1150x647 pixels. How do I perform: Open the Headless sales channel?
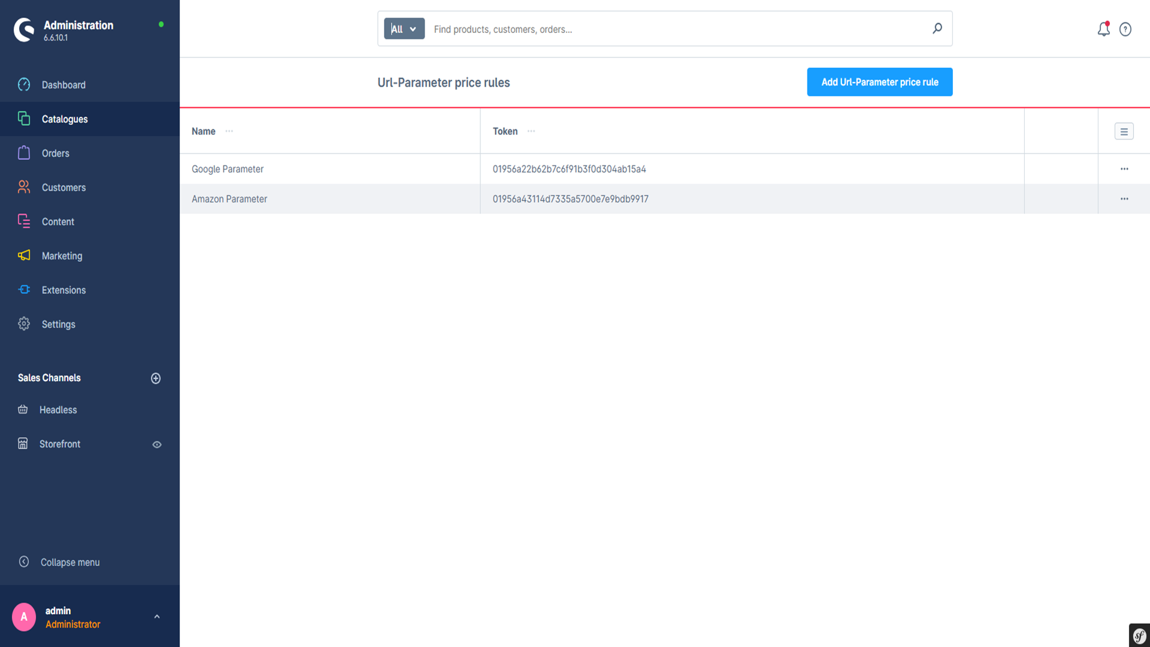click(58, 410)
